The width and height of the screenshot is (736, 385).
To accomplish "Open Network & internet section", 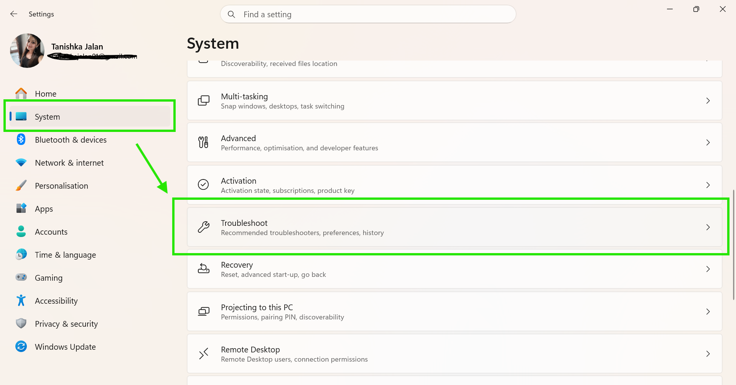I will [x=90, y=163].
